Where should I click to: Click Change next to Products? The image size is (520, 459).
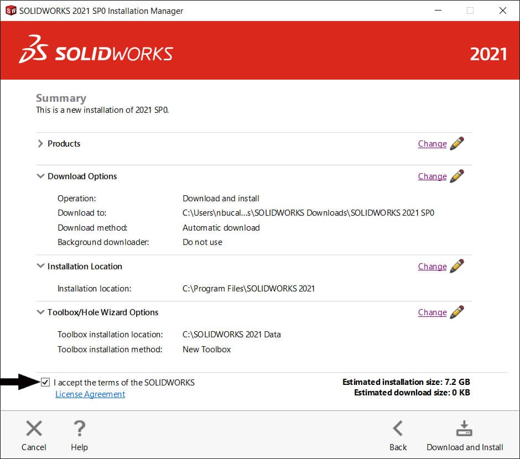coord(432,144)
